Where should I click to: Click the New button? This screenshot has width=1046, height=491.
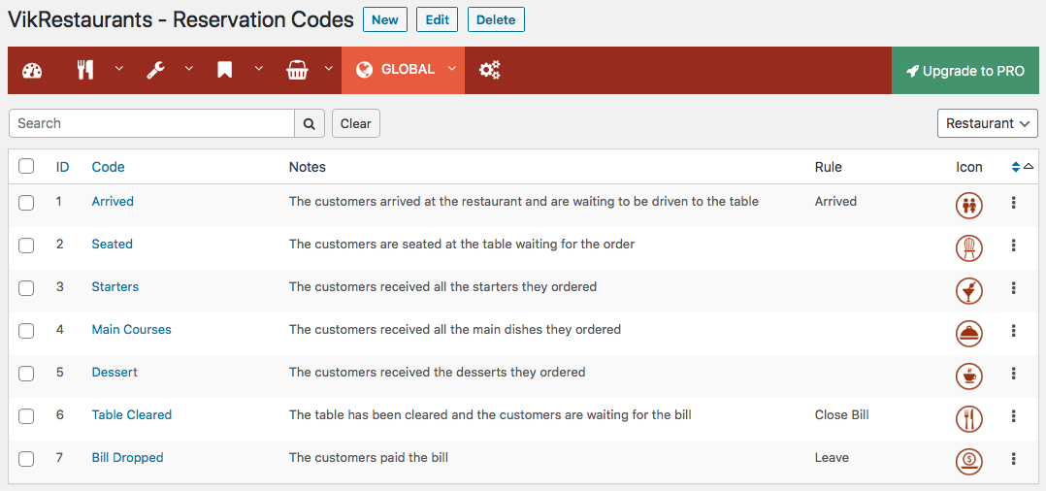pyautogui.click(x=385, y=19)
